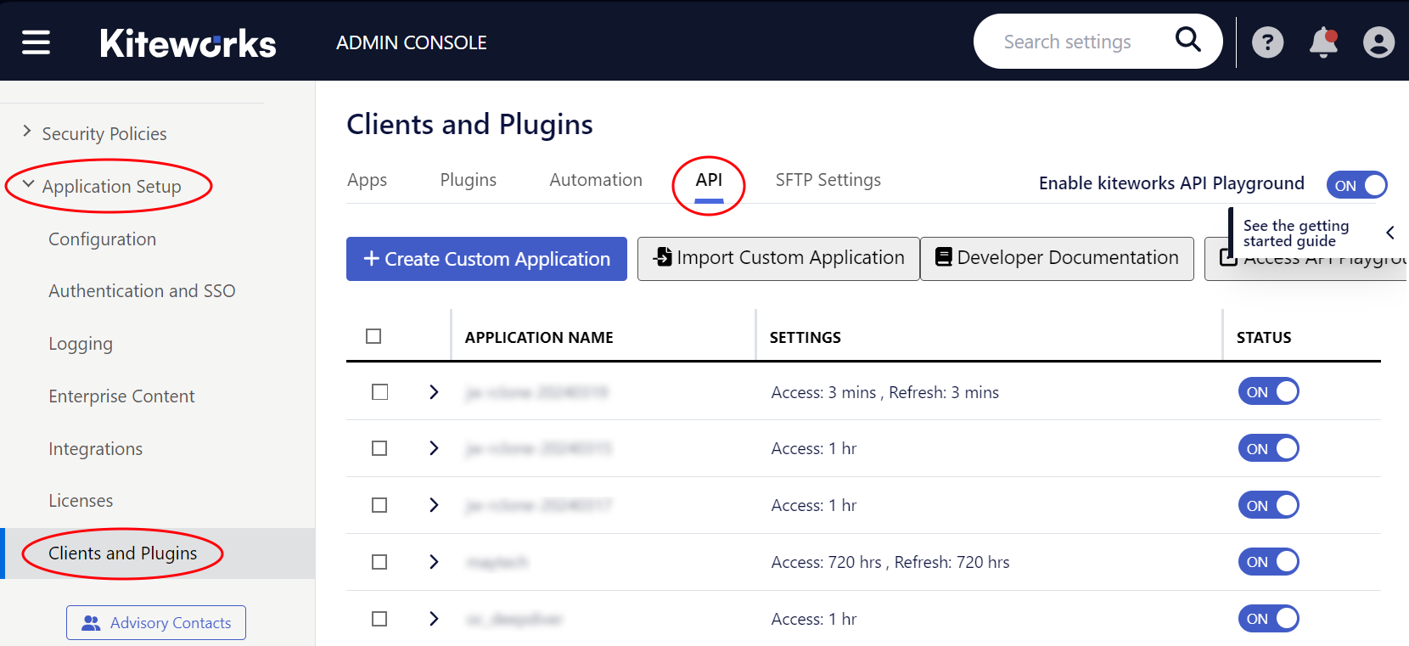Viewport: 1409px width, 646px height.
Task: Turn off status toggle for third application row
Action: [1268, 505]
